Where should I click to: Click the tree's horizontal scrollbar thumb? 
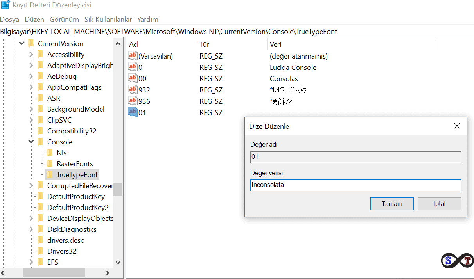pyautogui.click(x=54, y=273)
